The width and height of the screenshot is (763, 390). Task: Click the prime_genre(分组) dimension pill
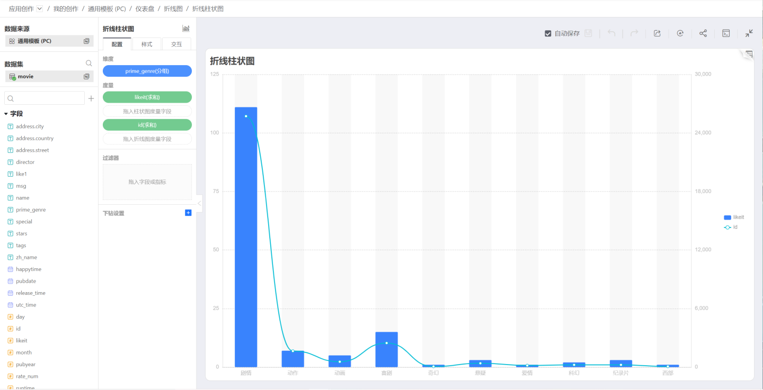coord(147,71)
